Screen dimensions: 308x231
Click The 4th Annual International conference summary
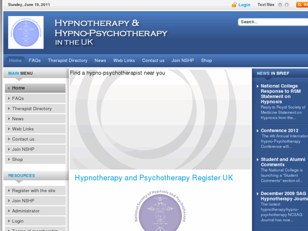click(284, 141)
